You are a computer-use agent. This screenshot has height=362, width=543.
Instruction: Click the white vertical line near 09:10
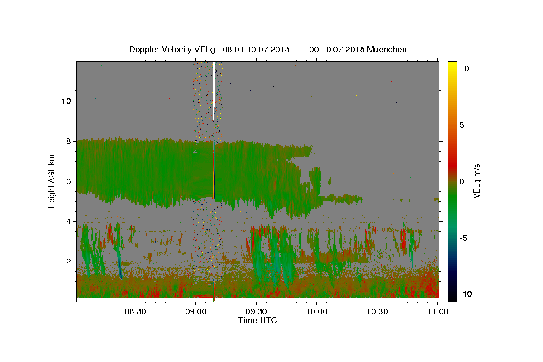pyautogui.click(x=214, y=90)
